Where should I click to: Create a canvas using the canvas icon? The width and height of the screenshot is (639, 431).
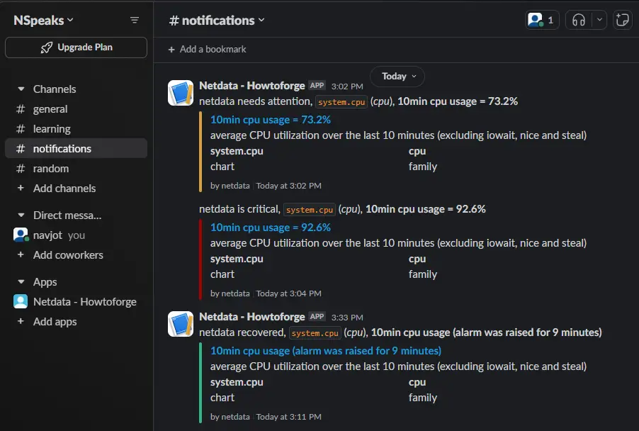(622, 20)
